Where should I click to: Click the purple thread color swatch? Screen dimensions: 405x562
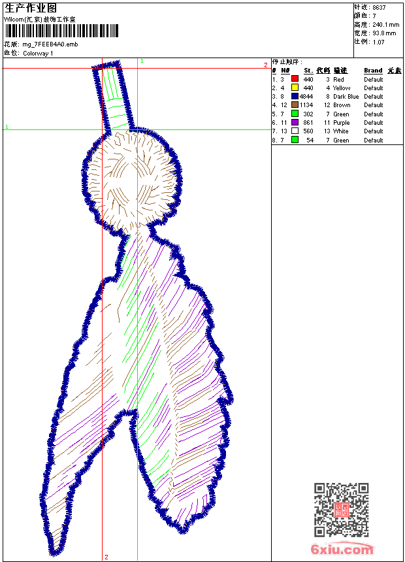295,122
